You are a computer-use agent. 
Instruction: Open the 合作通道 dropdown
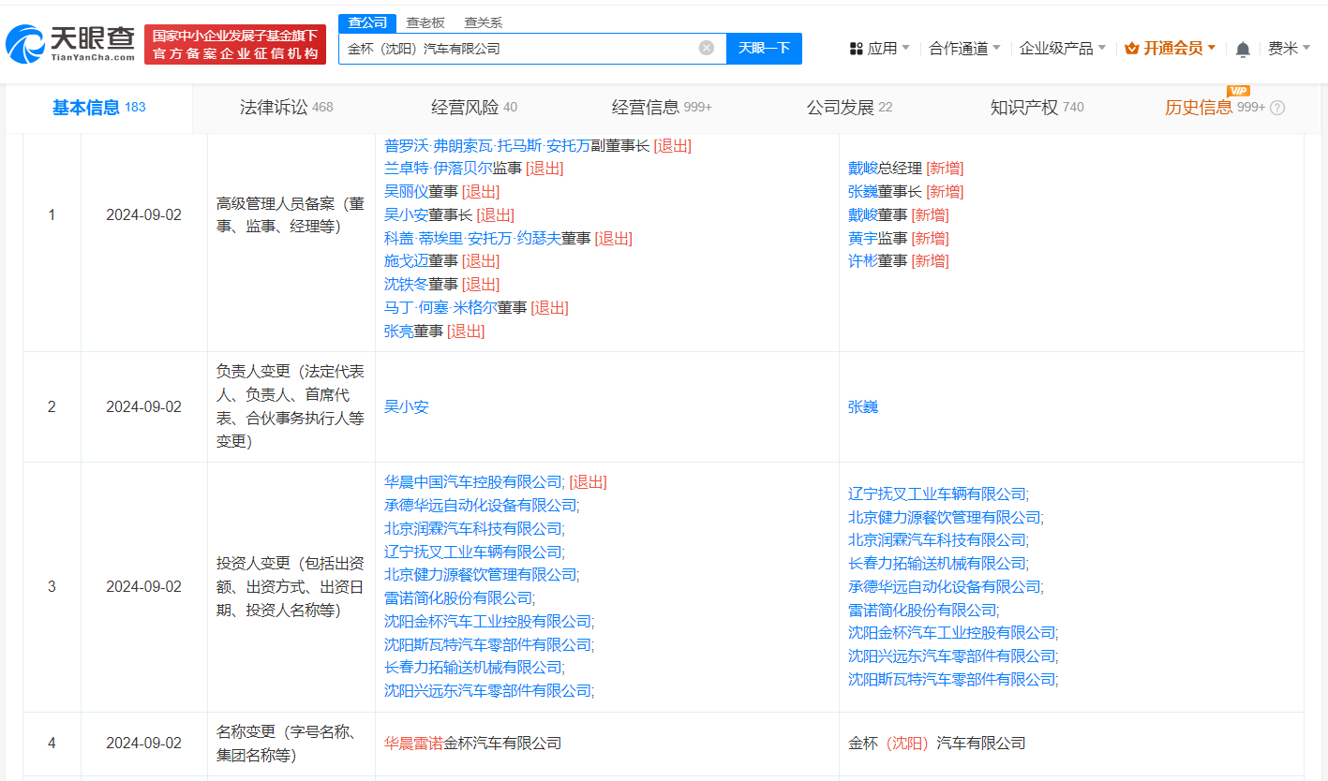[960, 47]
